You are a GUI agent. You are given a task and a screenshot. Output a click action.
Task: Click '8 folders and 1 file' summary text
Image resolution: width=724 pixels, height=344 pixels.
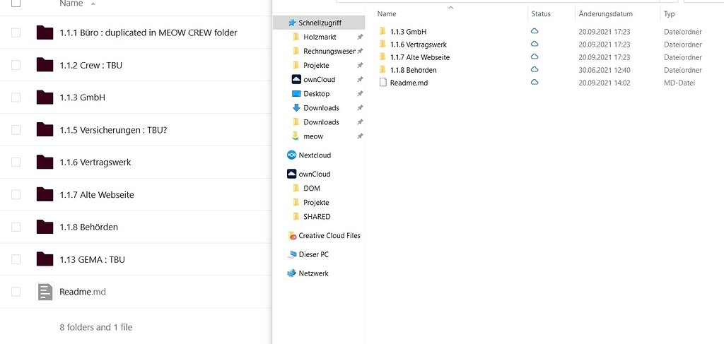(x=96, y=327)
